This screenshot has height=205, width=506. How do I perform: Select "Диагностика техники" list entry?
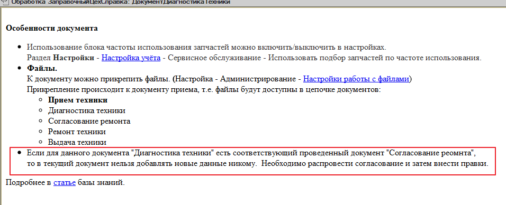[x=87, y=110]
